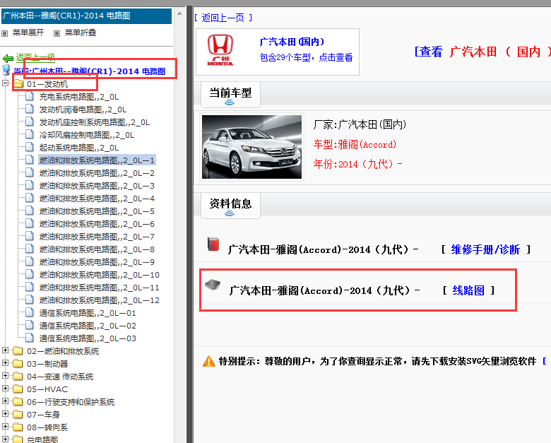Open 通信系统电路图,,2_0L—02
The height and width of the screenshot is (443, 551).
[x=88, y=326]
